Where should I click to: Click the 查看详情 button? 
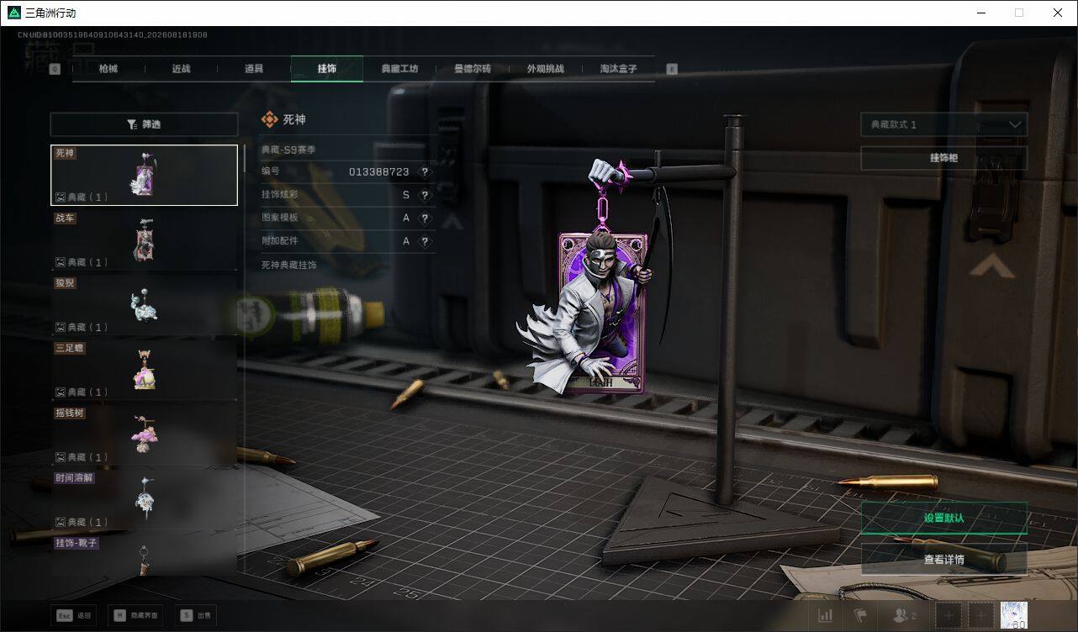943,559
